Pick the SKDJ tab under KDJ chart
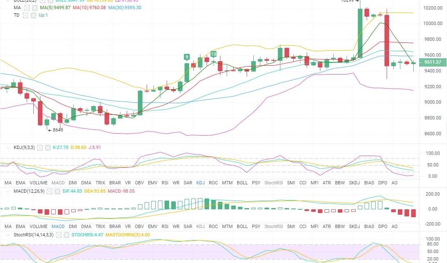The height and width of the screenshot is (263, 447). click(355, 183)
